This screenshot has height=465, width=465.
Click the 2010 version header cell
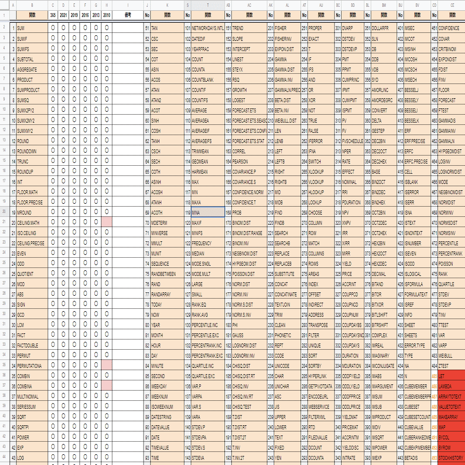[107, 15]
